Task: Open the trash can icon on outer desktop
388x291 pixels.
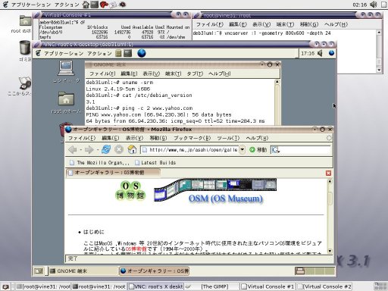Action: pyautogui.click(x=25, y=48)
